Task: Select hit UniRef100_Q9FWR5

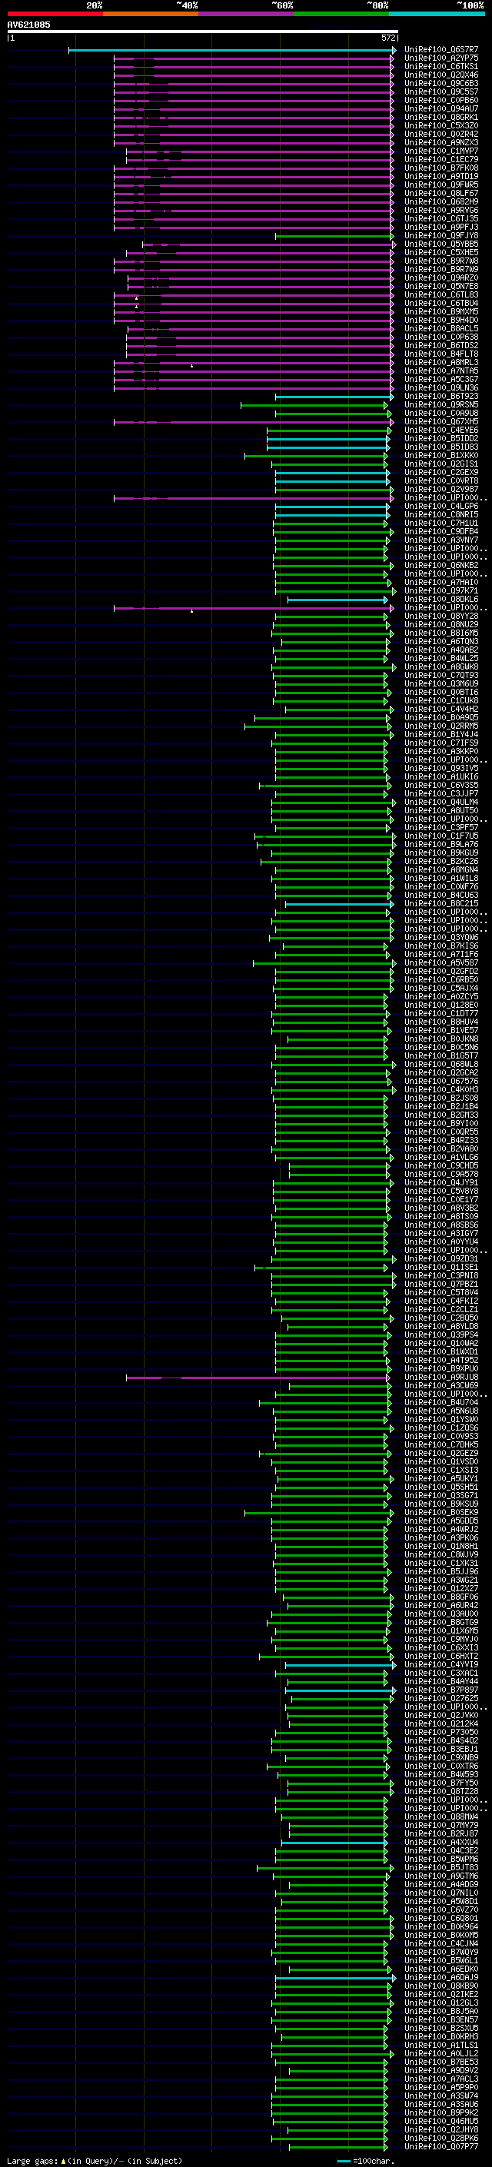Action: [x=441, y=185]
